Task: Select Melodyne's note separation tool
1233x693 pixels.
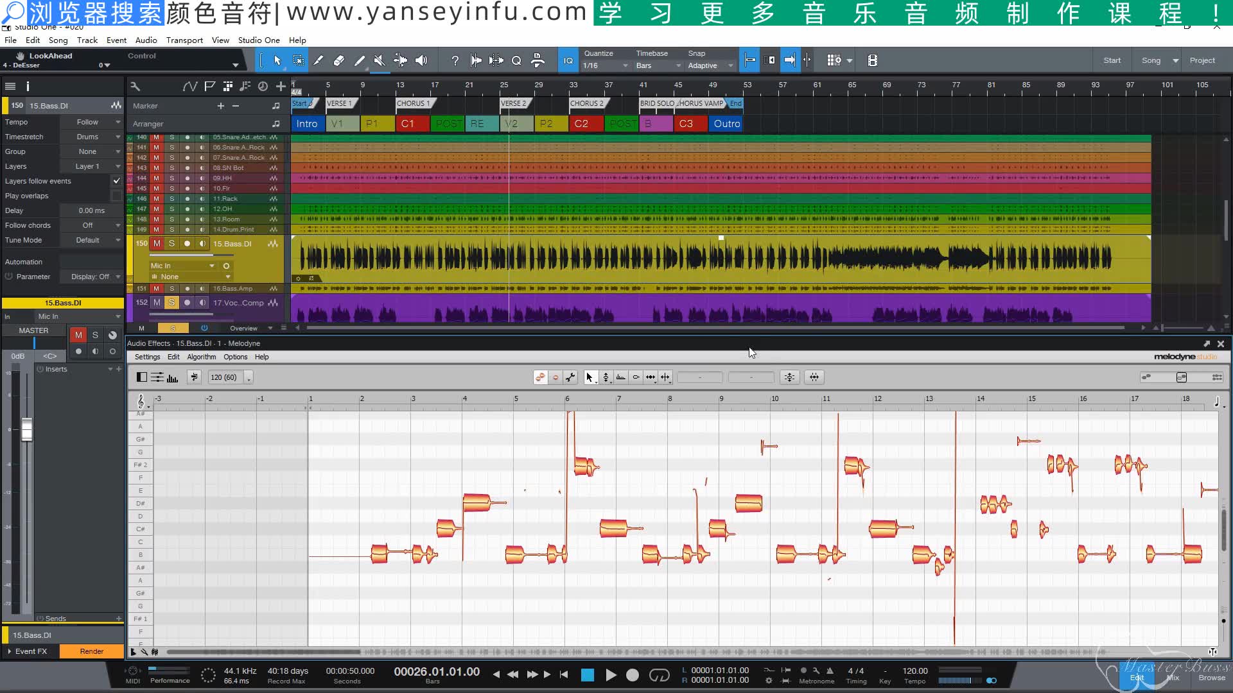Action: click(x=665, y=377)
